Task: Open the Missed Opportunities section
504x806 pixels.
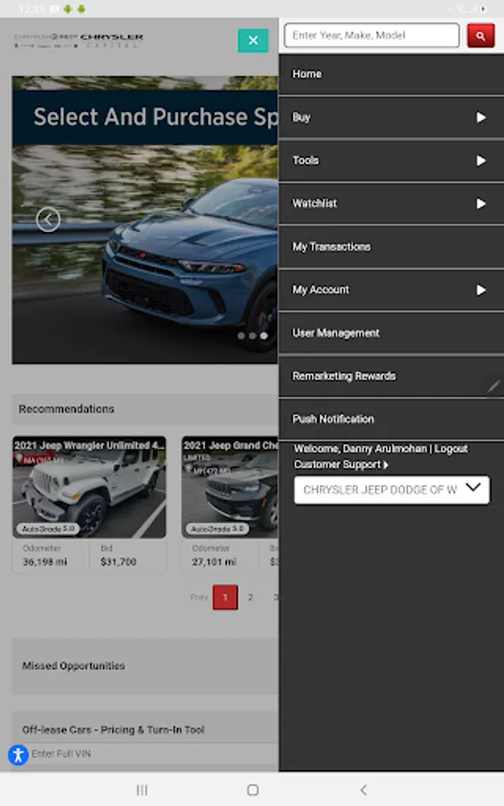Action: (x=145, y=666)
